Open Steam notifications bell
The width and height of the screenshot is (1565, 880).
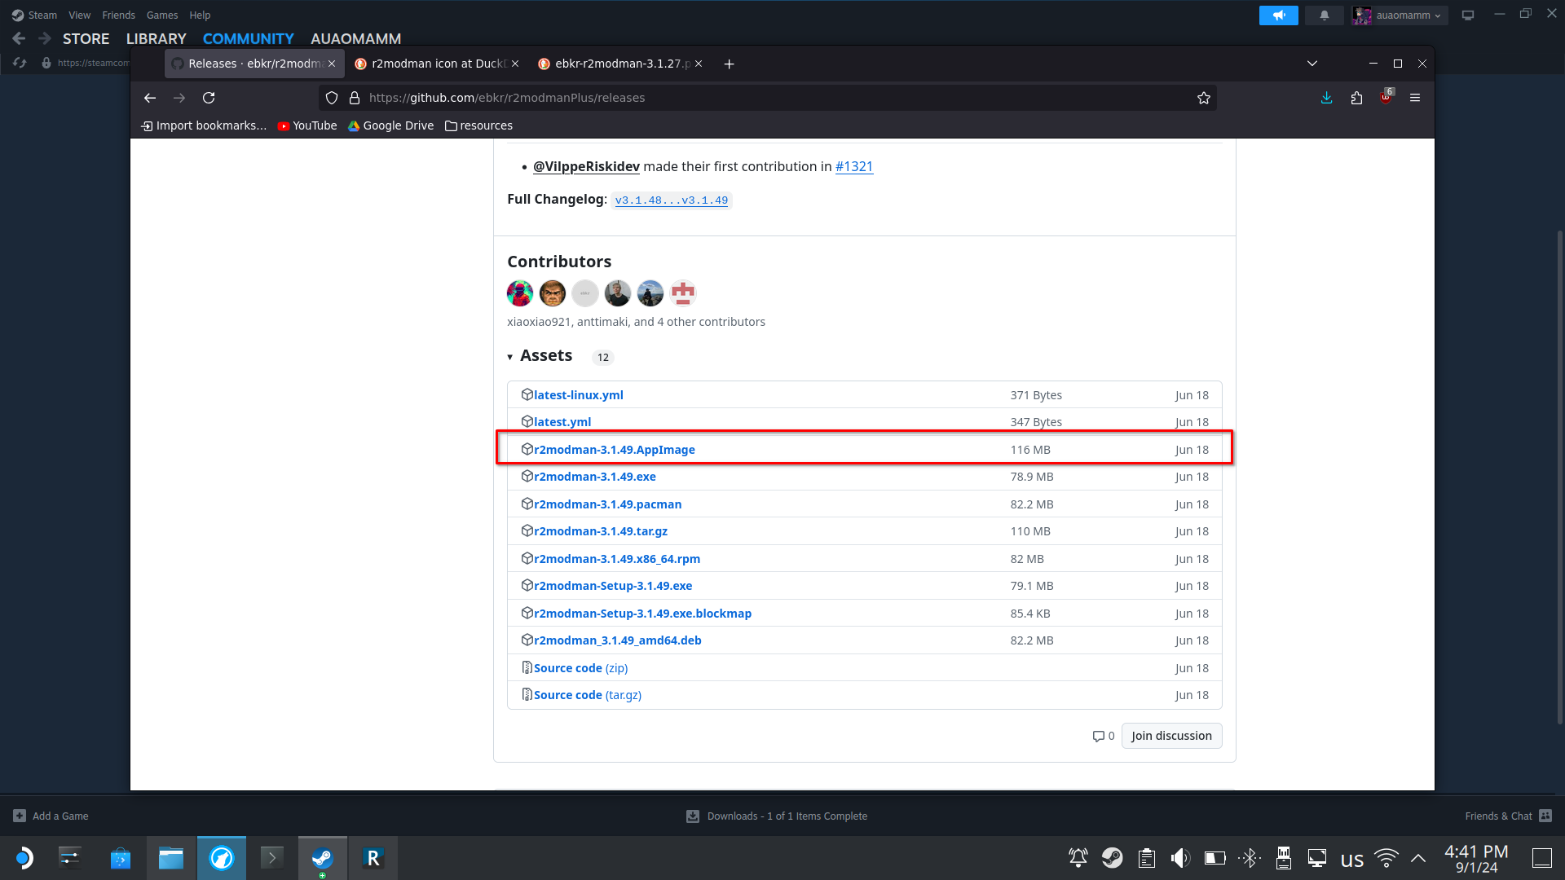click(1325, 15)
